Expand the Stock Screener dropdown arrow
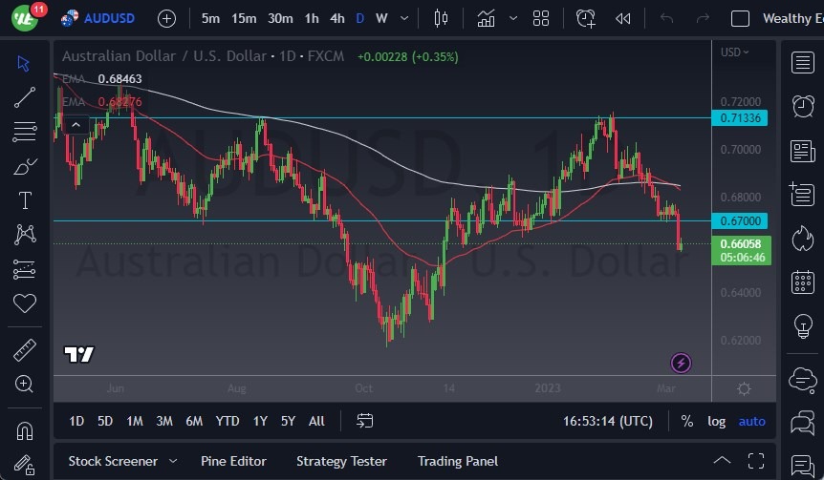This screenshot has height=480, width=824. coord(173,461)
